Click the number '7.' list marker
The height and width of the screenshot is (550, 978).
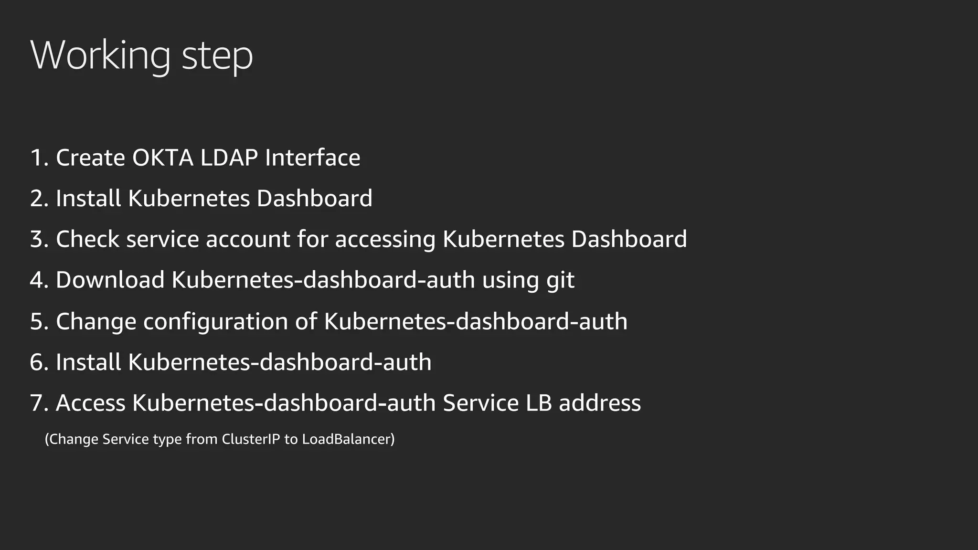39,403
